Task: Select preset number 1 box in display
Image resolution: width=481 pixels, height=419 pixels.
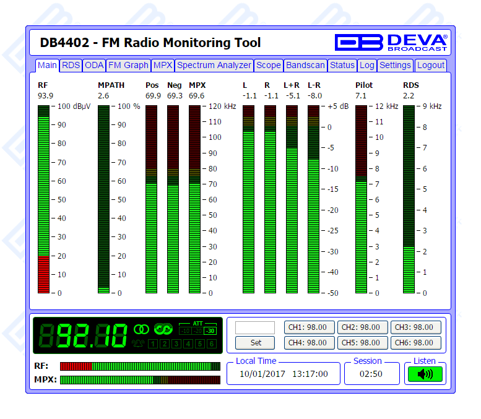Action: click(152, 344)
